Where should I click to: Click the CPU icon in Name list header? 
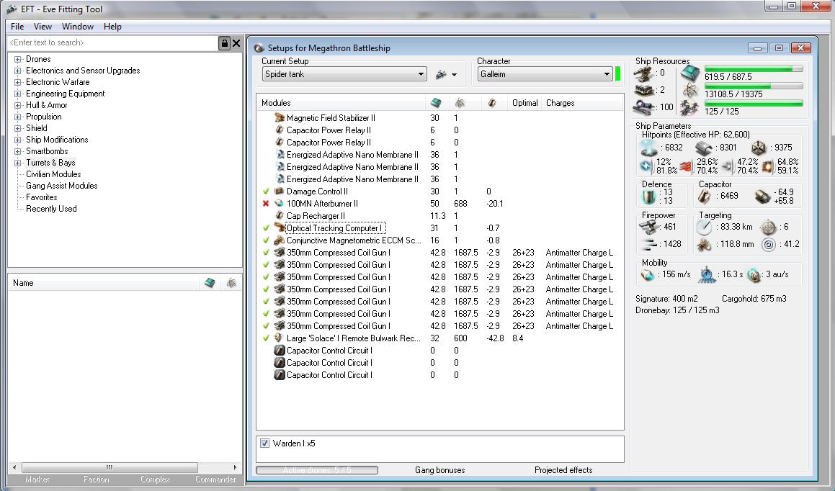pos(210,283)
